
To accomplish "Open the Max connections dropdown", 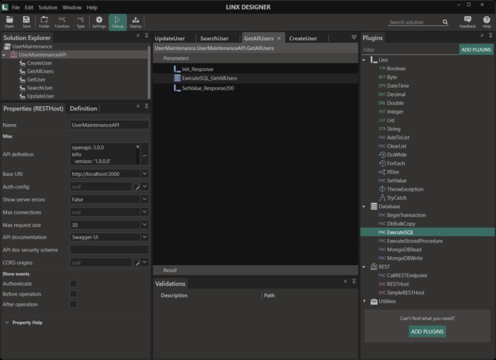I will pos(144,212).
